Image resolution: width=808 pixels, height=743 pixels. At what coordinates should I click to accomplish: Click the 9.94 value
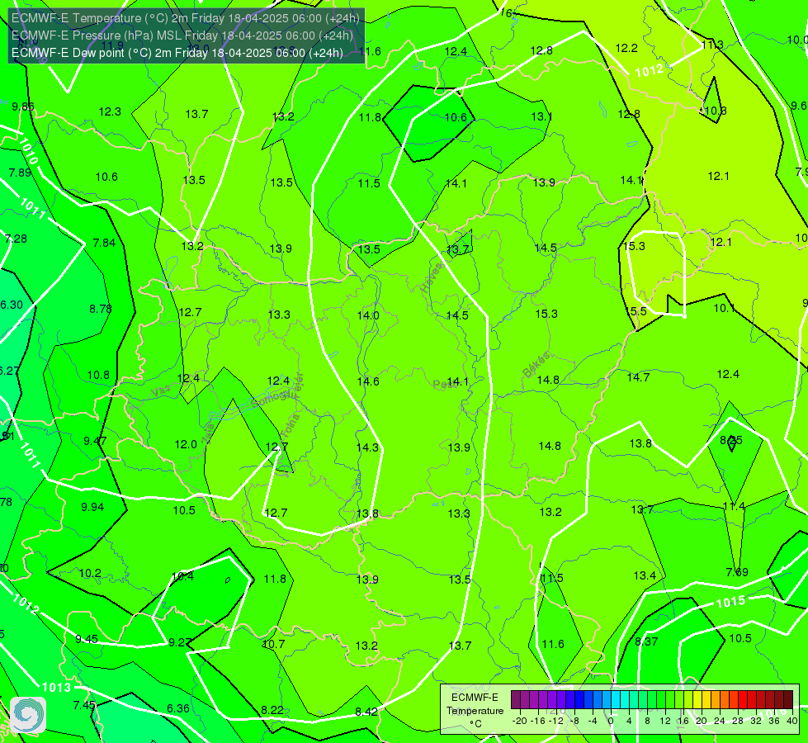point(92,507)
